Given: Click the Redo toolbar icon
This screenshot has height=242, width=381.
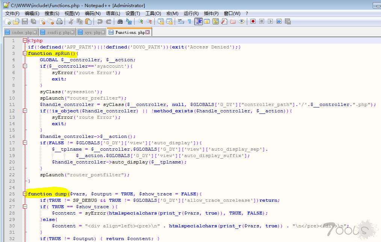Looking at the screenshot, I should [109, 22].
